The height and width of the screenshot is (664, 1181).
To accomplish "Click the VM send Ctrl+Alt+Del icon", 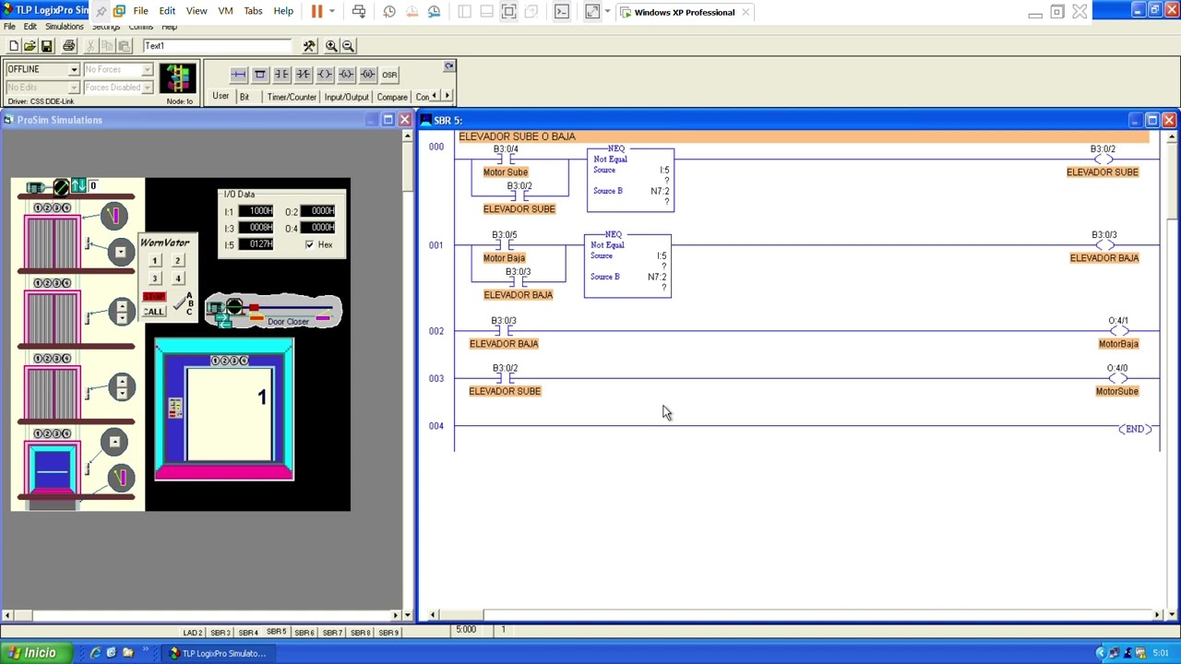I will (359, 12).
